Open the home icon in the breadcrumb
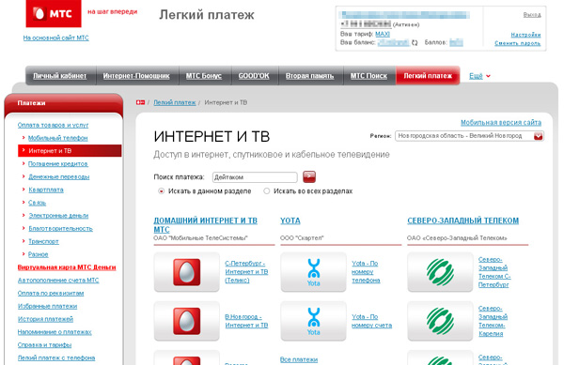The height and width of the screenshot is (365, 564). tap(140, 102)
